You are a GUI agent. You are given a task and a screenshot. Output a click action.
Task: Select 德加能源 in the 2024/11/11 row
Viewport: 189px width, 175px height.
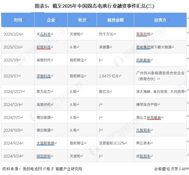44,118
